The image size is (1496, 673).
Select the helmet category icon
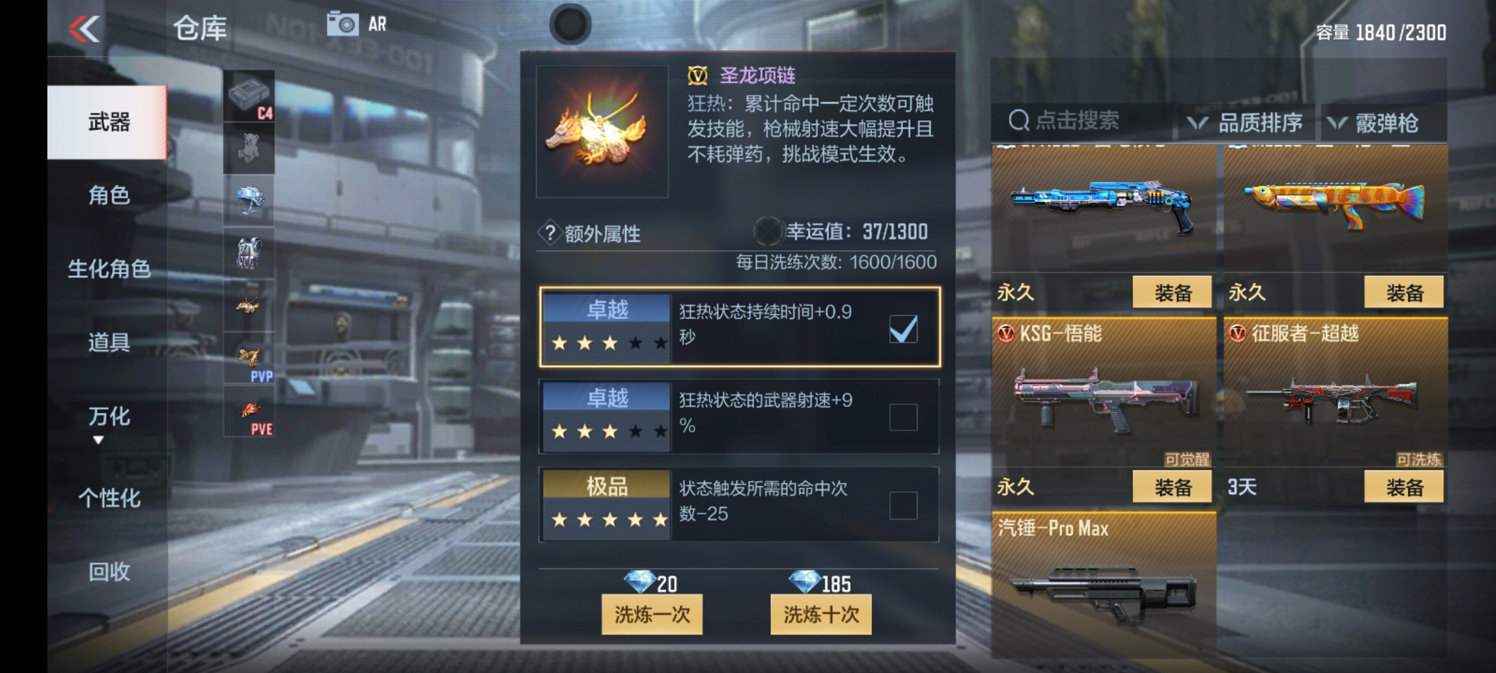(249, 201)
